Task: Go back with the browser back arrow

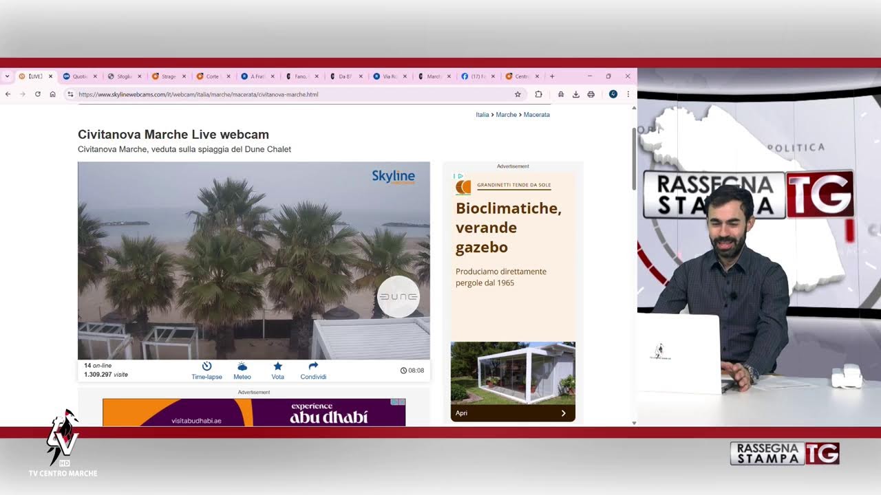Action: coord(8,94)
